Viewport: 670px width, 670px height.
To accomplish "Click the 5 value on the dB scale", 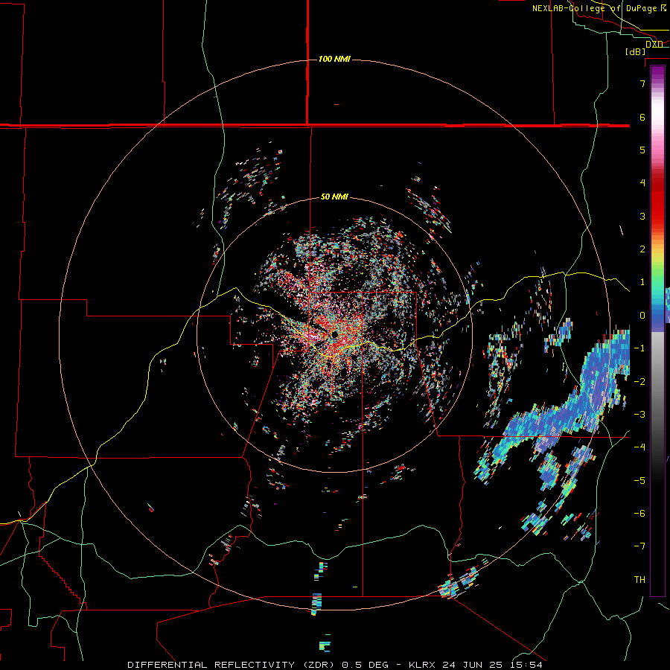I will 642,150.
